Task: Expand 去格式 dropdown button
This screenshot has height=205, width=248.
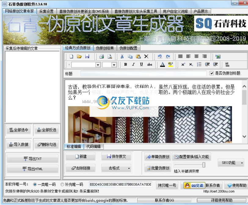Action: pyautogui.click(x=129, y=168)
